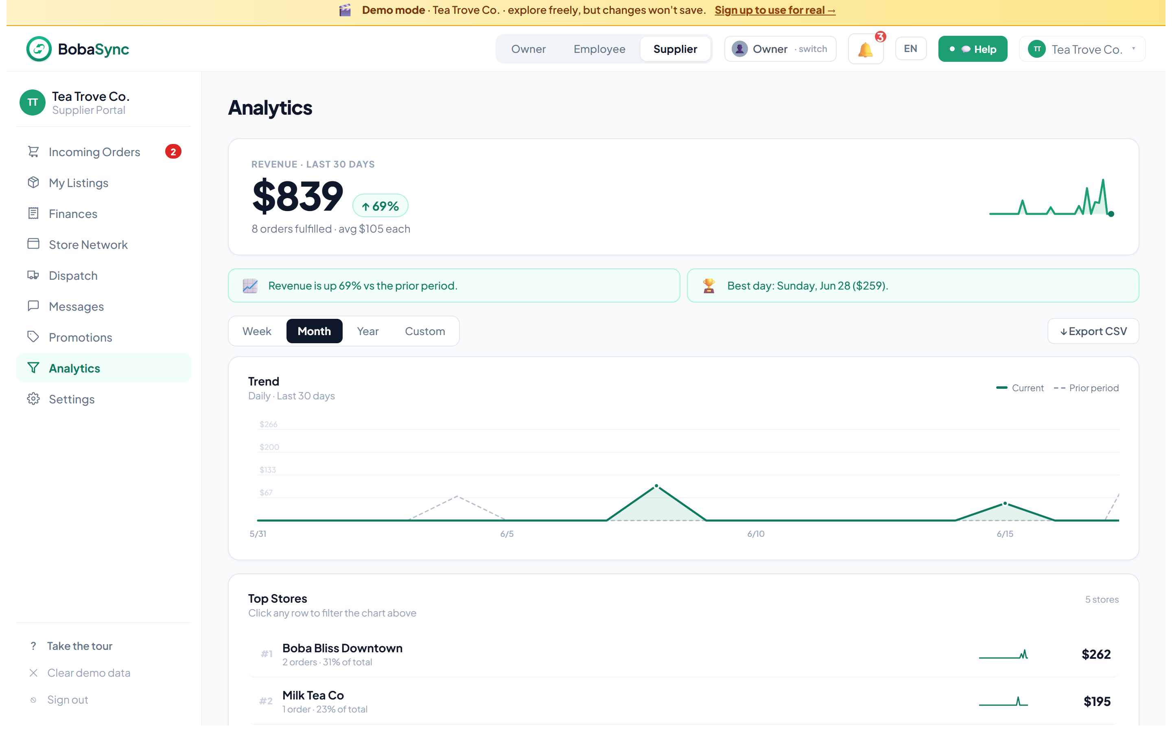Click the trend chart point near 6/15
The height and width of the screenshot is (732, 1172).
pos(1005,503)
